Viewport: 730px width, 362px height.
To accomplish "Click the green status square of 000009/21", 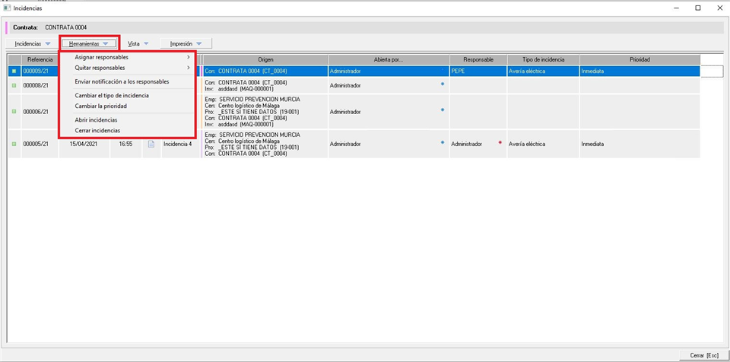I will pos(14,71).
